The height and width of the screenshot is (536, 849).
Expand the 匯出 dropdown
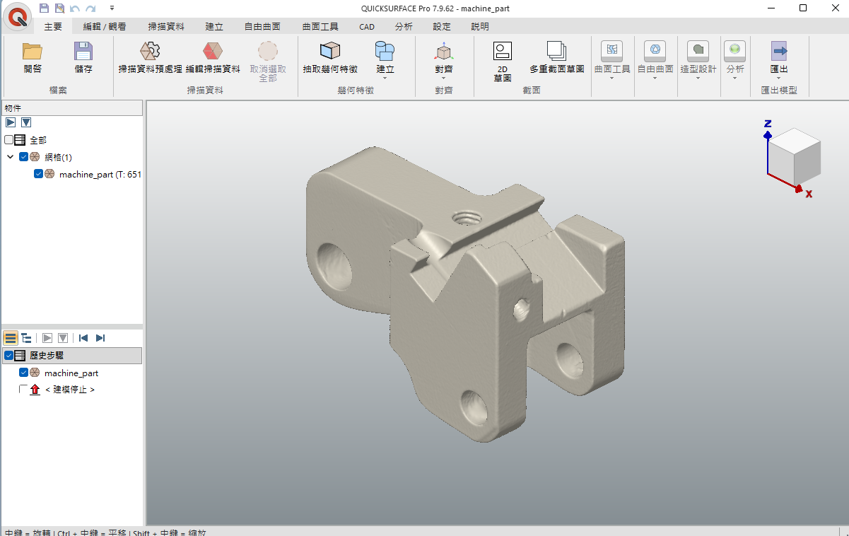(779, 78)
